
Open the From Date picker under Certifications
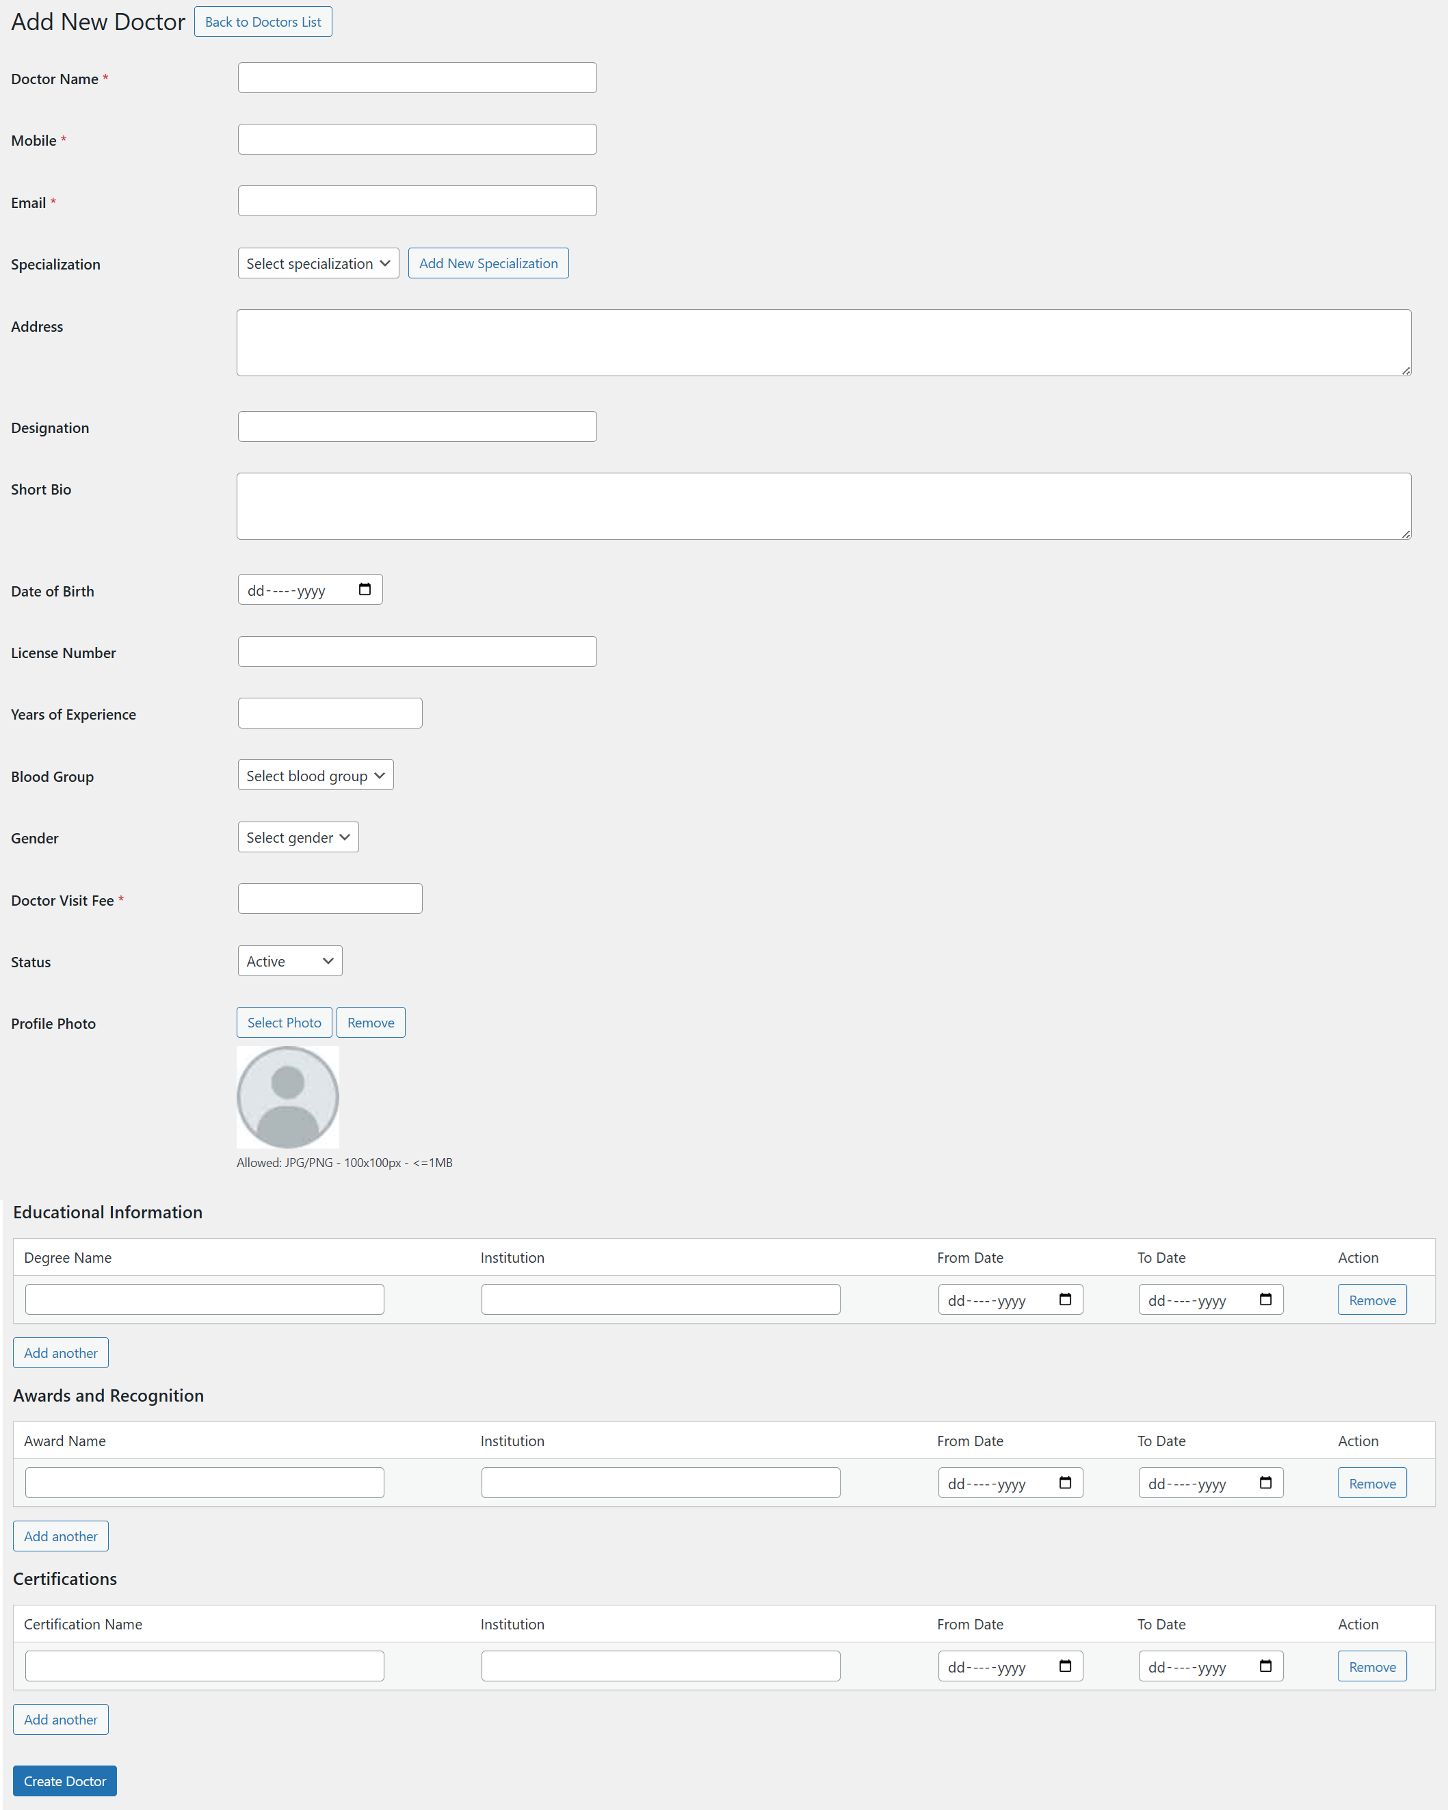click(x=1065, y=1666)
